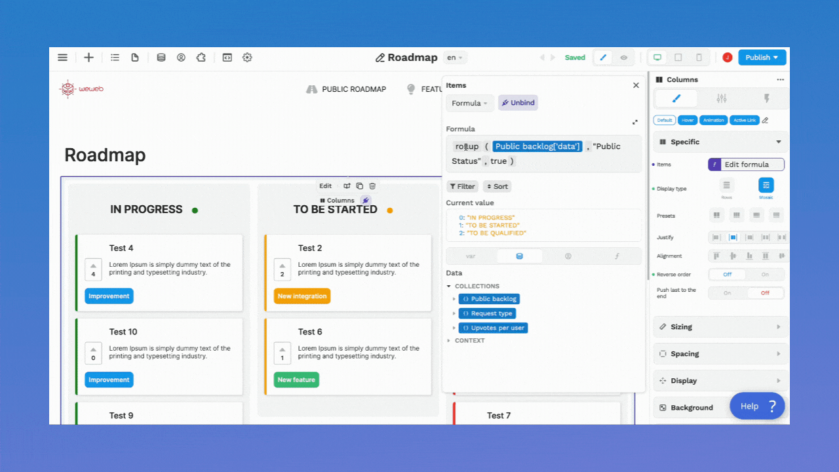Click select-parent icon next to Edit

(x=347, y=186)
